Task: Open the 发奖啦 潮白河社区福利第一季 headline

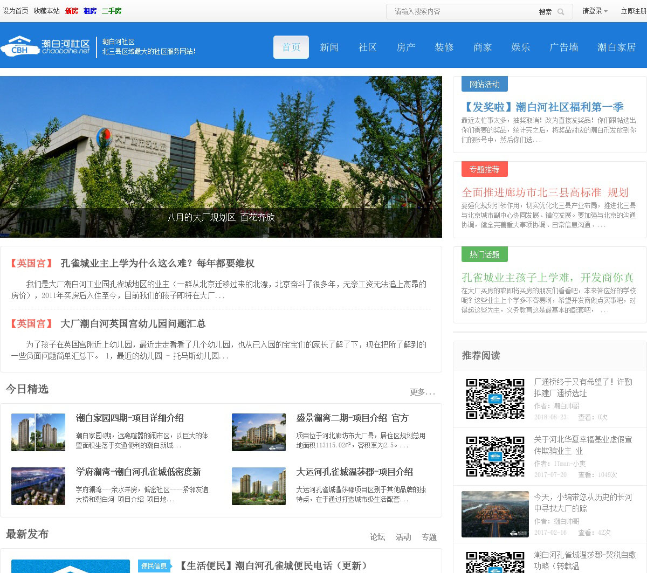Action: [x=542, y=107]
